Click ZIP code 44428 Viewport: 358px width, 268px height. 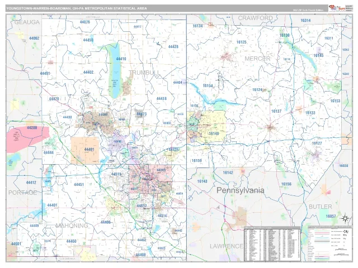(x=173, y=47)
